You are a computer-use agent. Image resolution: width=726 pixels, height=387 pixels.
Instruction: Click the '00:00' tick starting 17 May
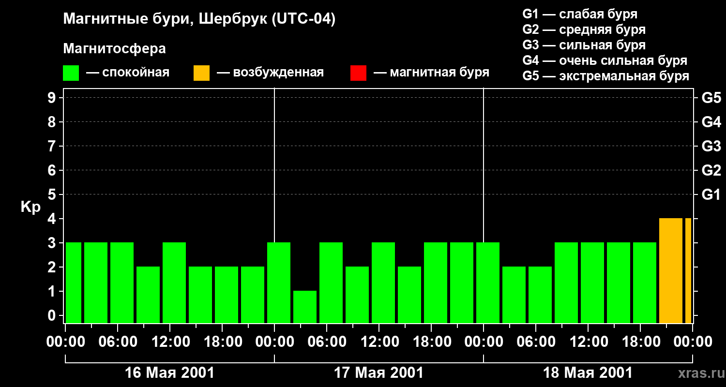(274, 342)
